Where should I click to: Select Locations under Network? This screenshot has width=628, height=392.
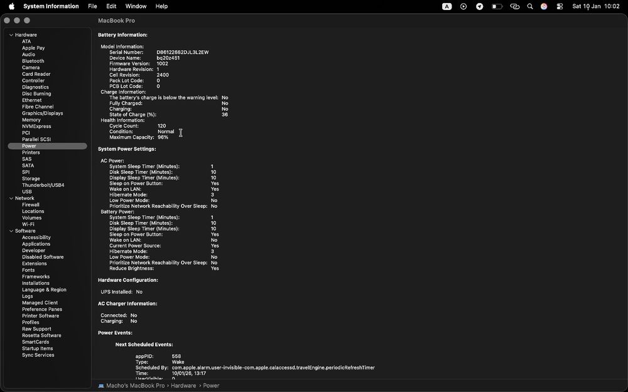pos(33,211)
